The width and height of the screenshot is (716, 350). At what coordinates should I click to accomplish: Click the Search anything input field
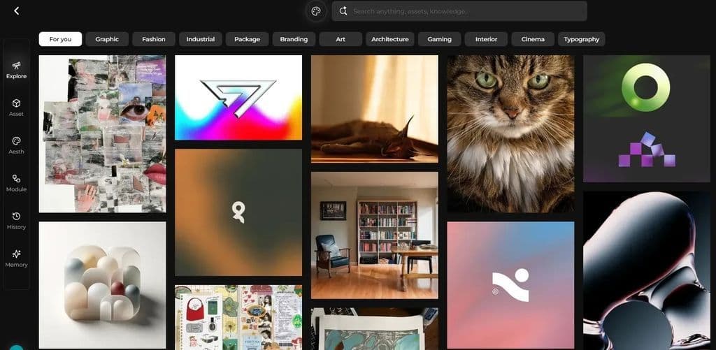pyautogui.click(x=459, y=11)
